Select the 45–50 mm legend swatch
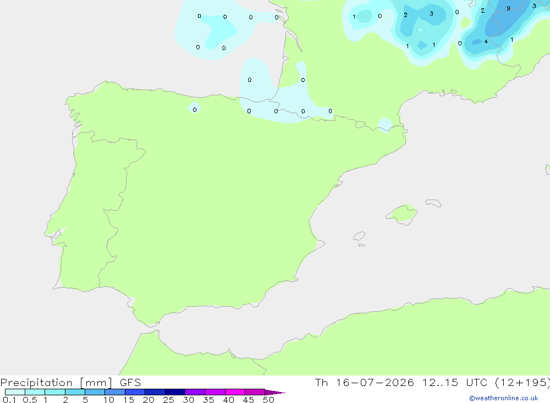 (x=255, y=392)
